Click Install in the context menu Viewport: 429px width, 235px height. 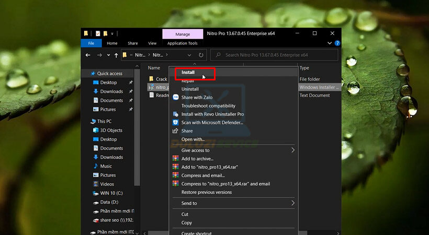pos(188,73)
